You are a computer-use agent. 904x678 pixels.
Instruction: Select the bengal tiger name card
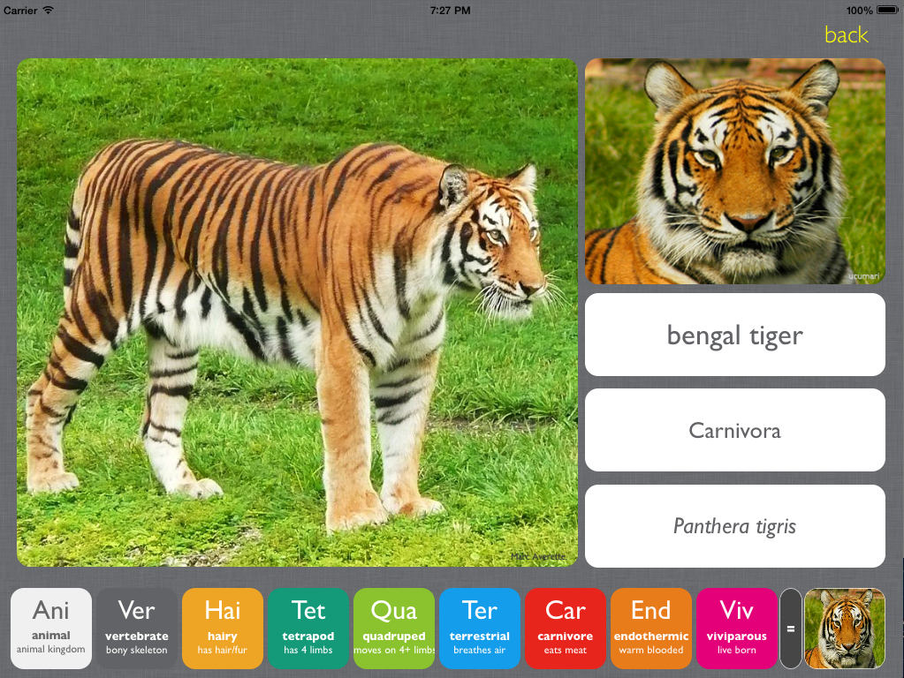tap(734, 335)
